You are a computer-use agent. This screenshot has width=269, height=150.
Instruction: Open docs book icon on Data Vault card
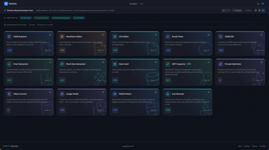coord(156,62)
